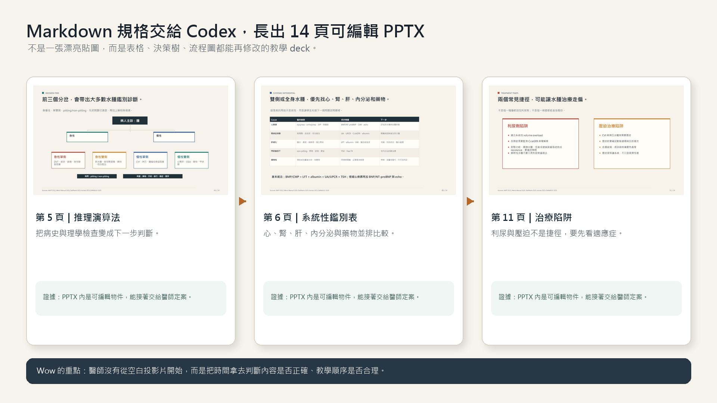Select description '心、腎、肝、內分泌與藥物並排比較。'
Image resolution: width=717 pixels, height=403 pixels.
point(330,233)
